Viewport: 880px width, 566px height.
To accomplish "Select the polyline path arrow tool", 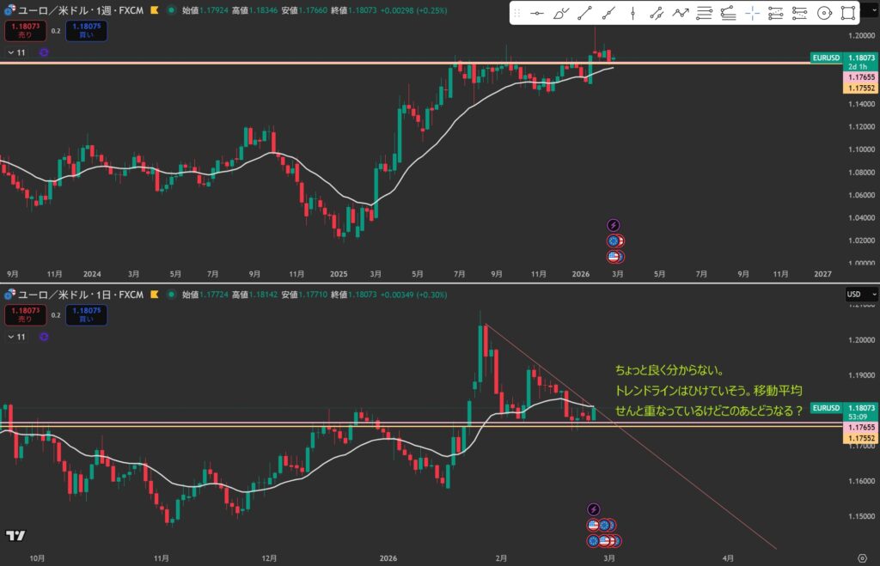I will pos(681,13).
